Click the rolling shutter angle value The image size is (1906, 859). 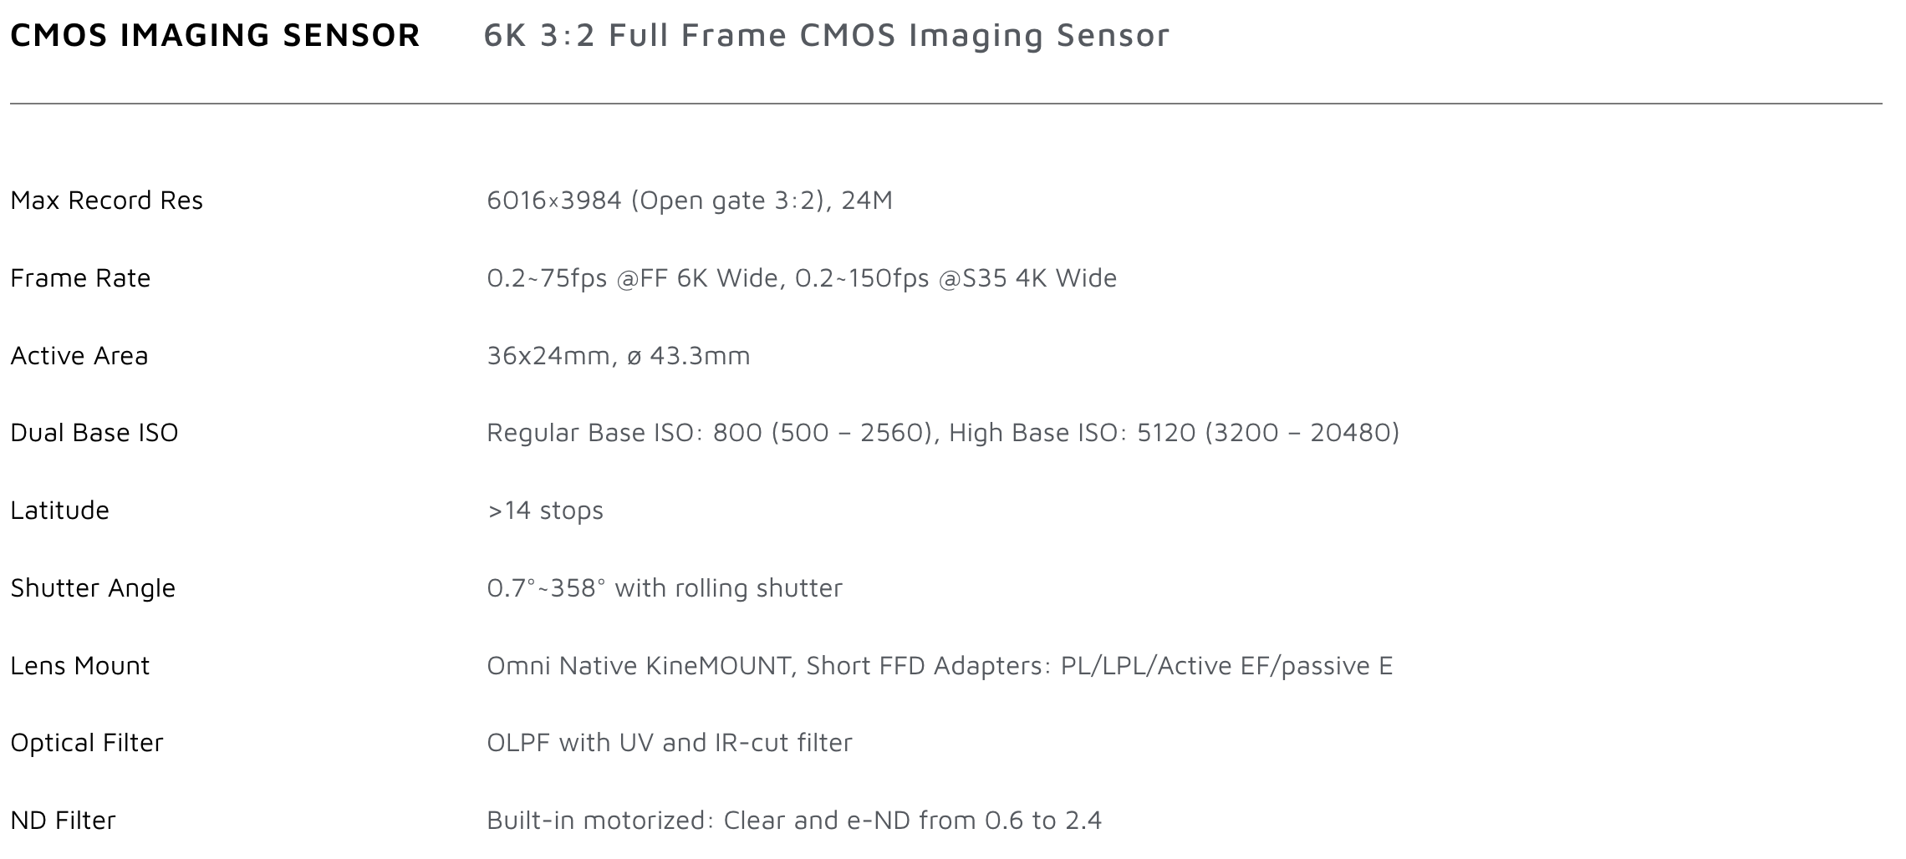tap(664, 588)
